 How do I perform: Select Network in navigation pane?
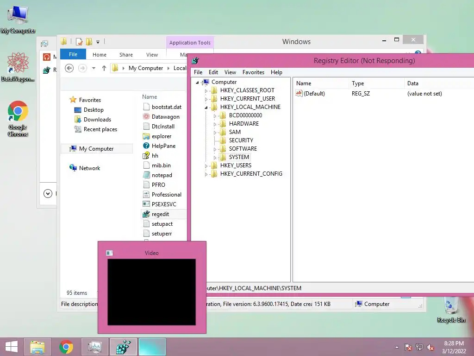tap(89, 168)
